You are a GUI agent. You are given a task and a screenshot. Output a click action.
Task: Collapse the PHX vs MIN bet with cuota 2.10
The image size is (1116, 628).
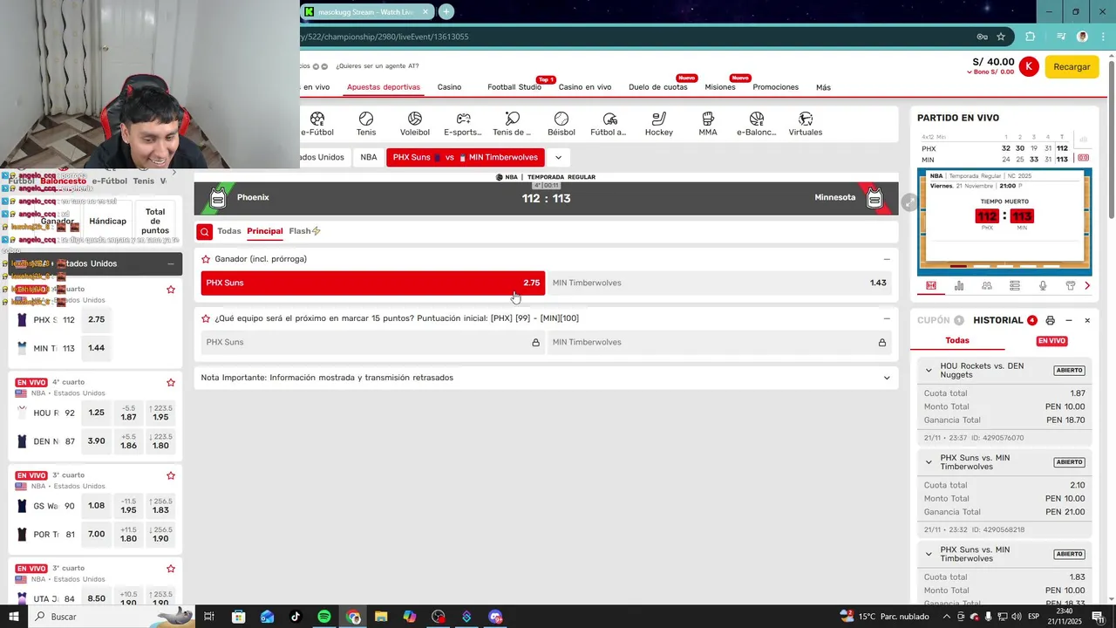pos(929,462)
